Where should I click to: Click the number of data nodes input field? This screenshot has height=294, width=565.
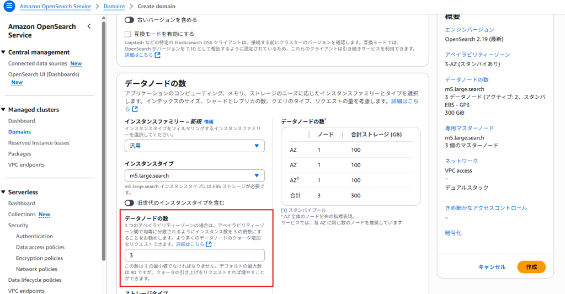(x=195, y=255)
